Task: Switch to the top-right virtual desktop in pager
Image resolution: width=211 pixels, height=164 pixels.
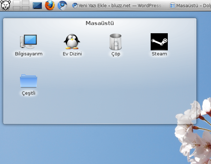Action: click(x=26, y=3)
